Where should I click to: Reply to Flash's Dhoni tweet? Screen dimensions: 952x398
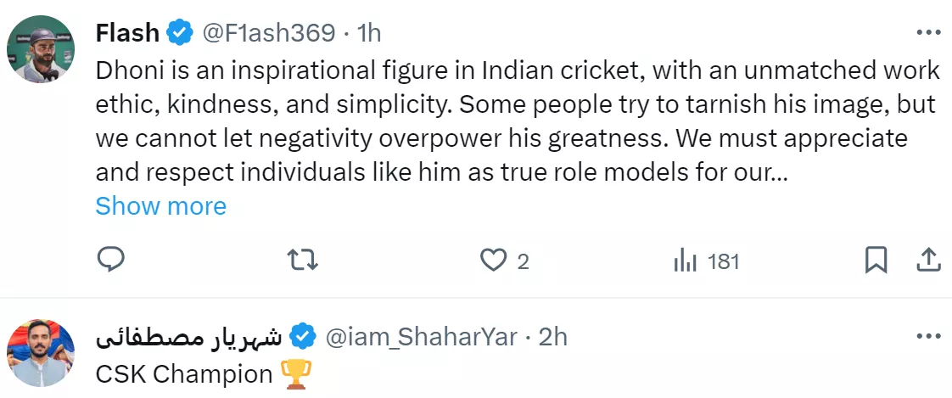tap(111, 260)
